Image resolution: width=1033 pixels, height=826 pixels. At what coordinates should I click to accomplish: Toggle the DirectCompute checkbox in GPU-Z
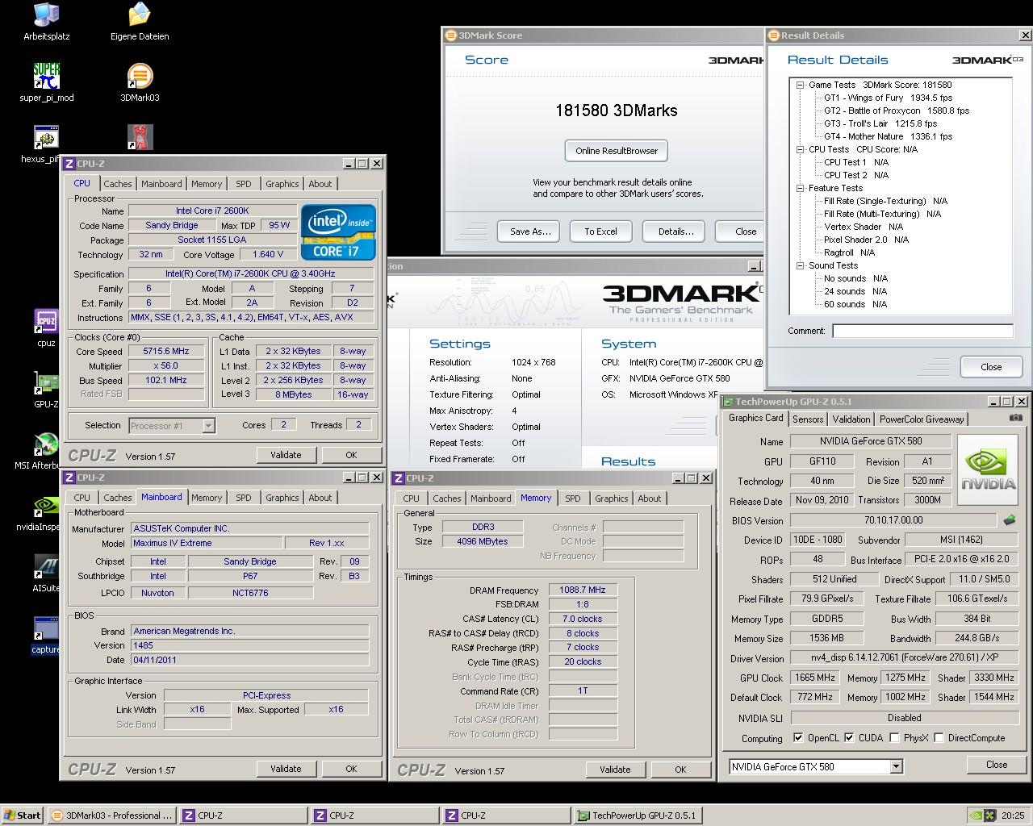click(x=939, y=738)
